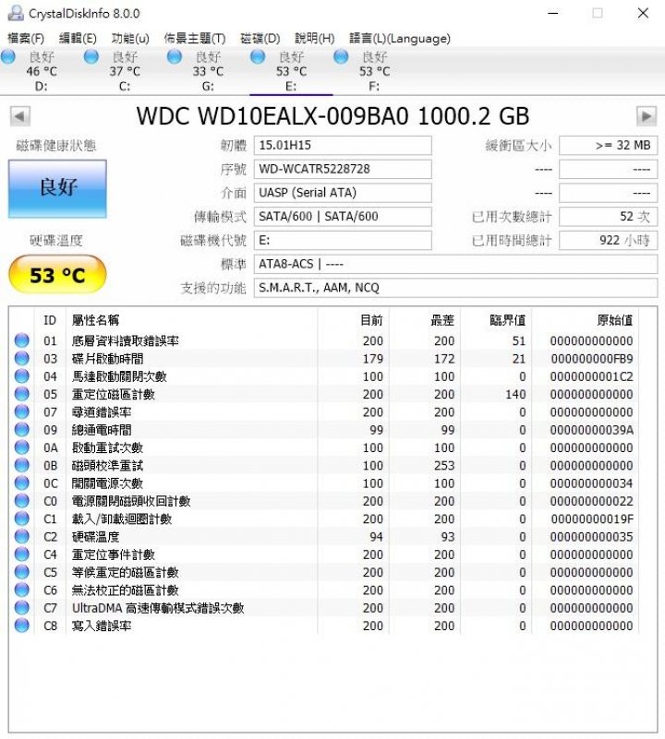
Task: Click the status circle for attribute C6
Action: tap(22, 590)
